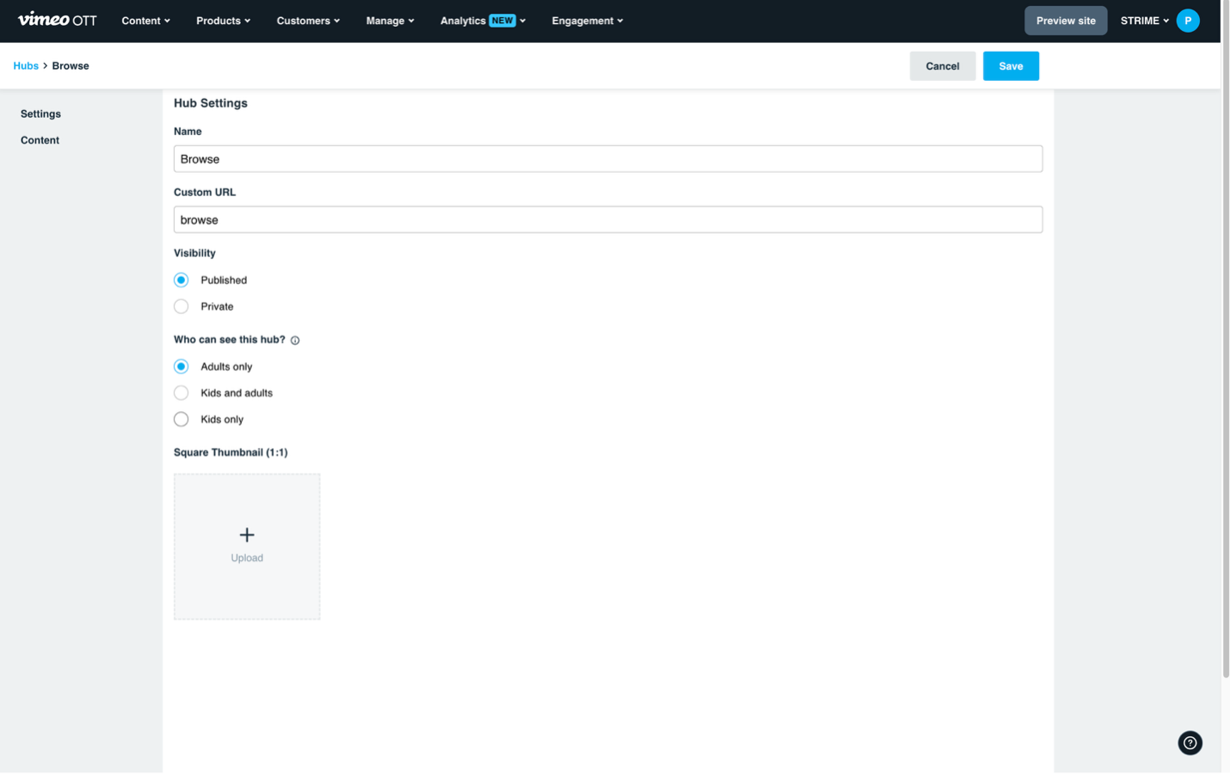
Task: Open the Customers dropdown menu
Action: pyautogui.click(x=308, y=21)
